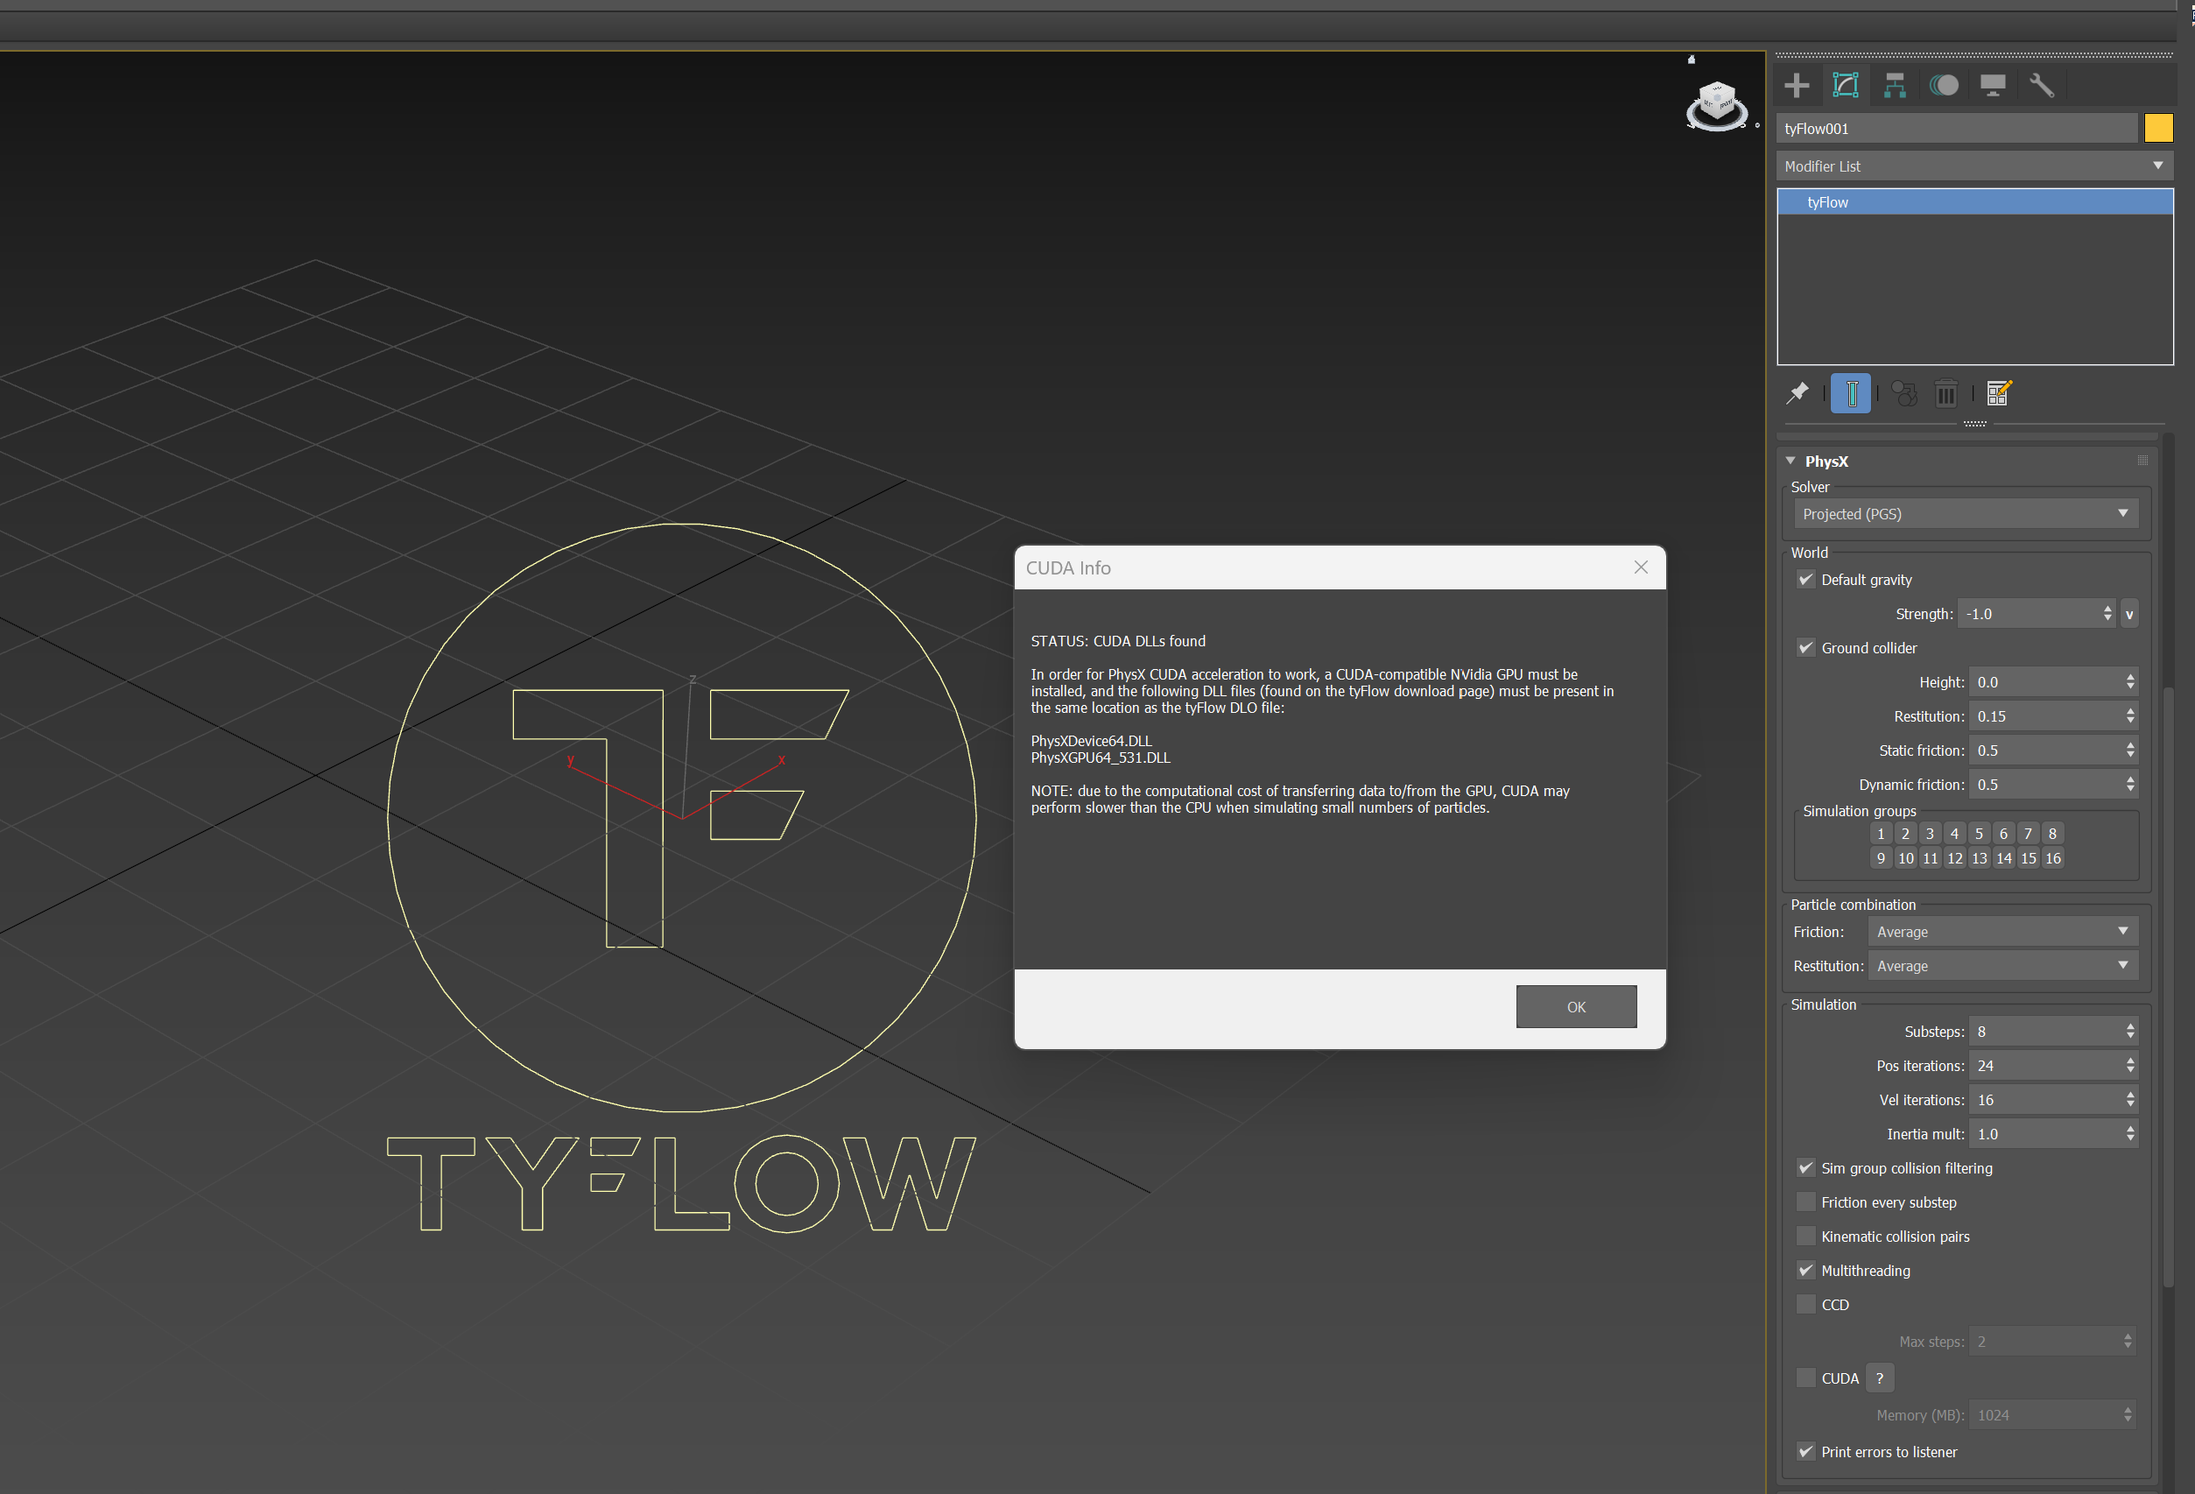Open the Utilities wrench icon
Viewport: 2195px width, 1494px height.
coord(2041,86)
